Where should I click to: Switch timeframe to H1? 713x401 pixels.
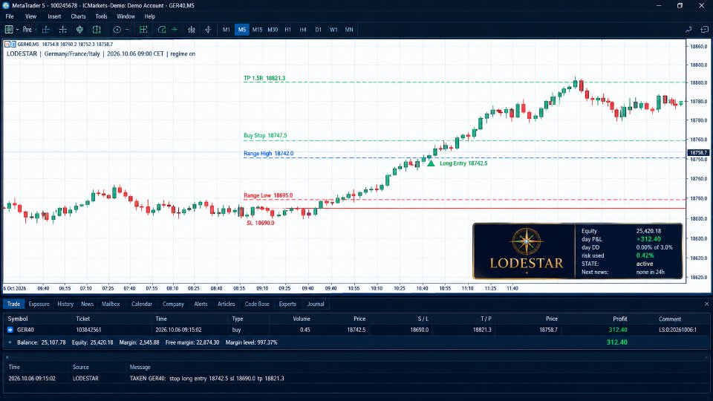pyautogui.click(x=288, y=30)
